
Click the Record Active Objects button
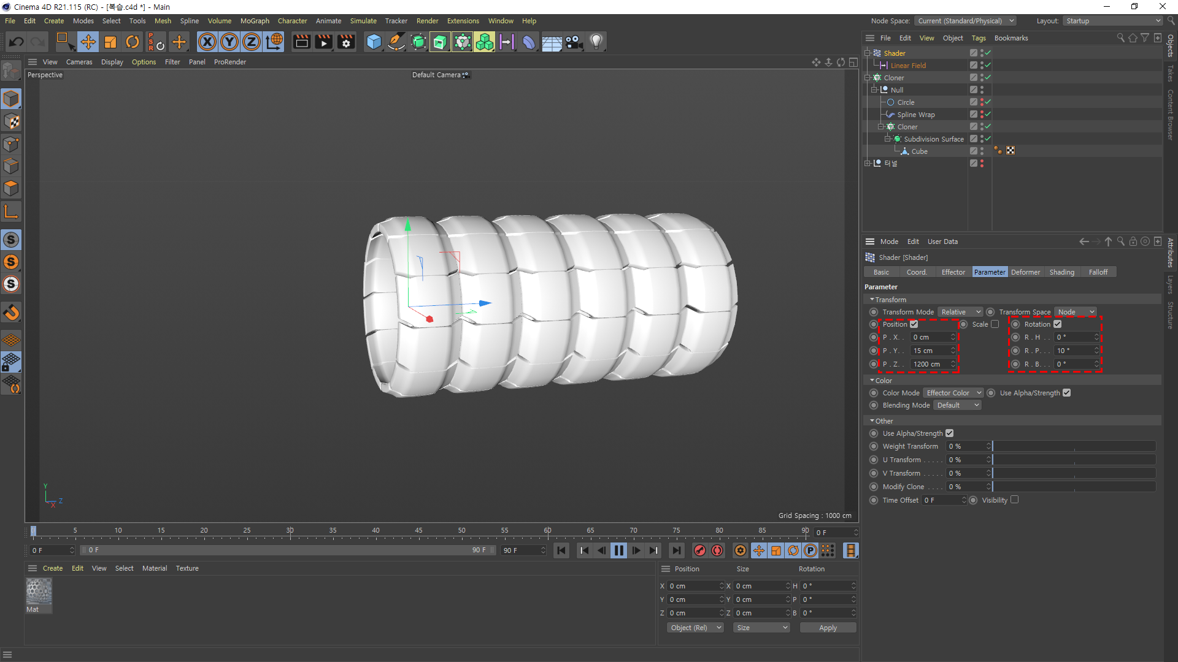(699, 550)
